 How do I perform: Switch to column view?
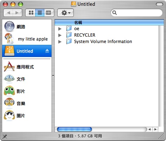[x=49, y=13]
